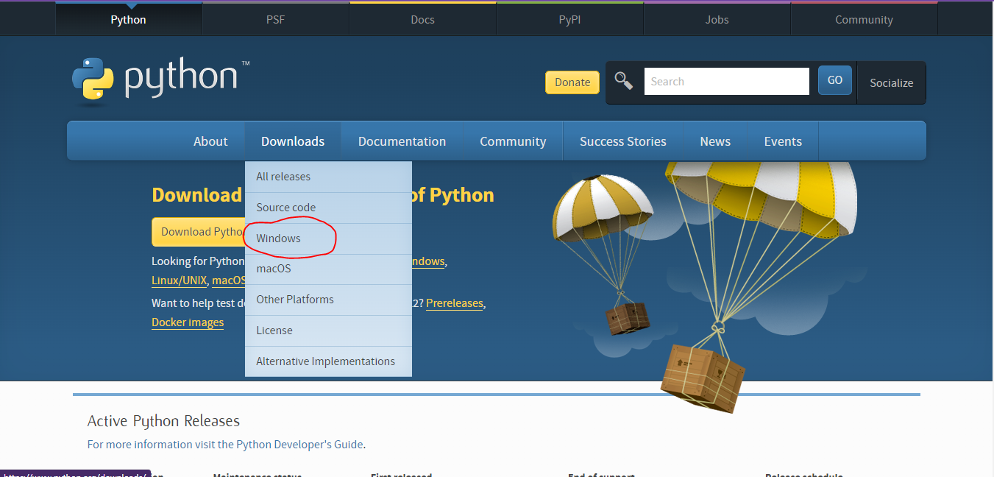Open the Events navigation item
The width and height of the screenshot is (994, 477).
click(783, 141)
